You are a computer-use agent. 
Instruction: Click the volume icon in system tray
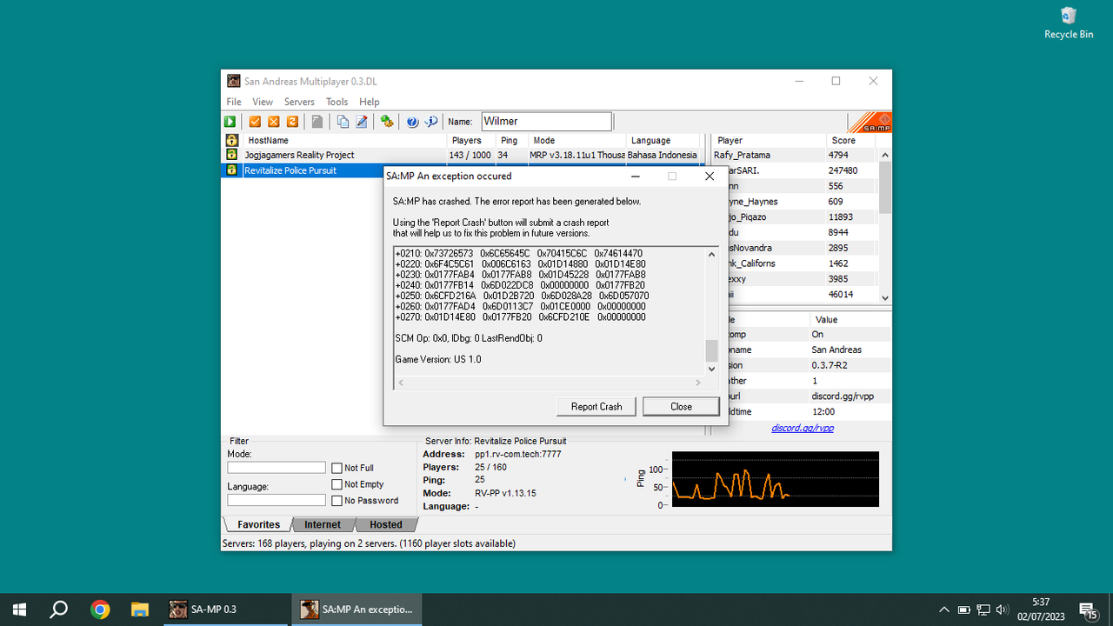pyautogui.click(x=1002, y=609)
